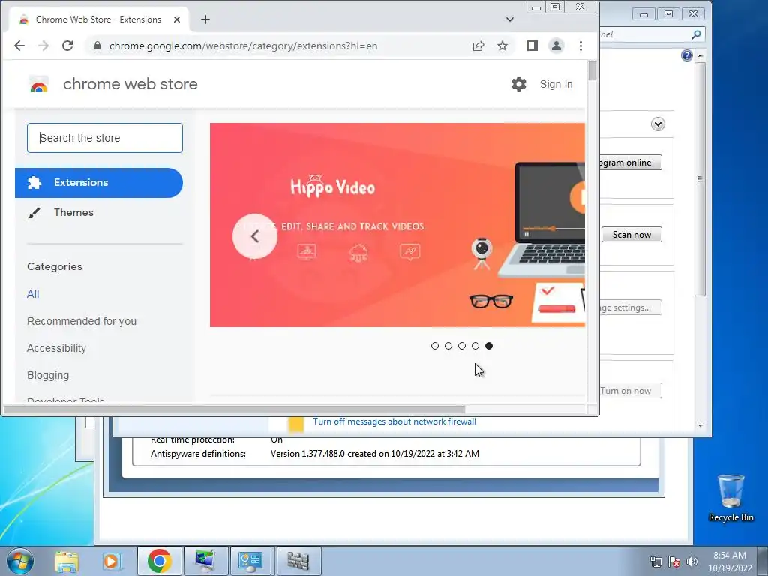Go back with Chrome's back arrow
The width and height of the screenshot is (768, 576).
19,46
